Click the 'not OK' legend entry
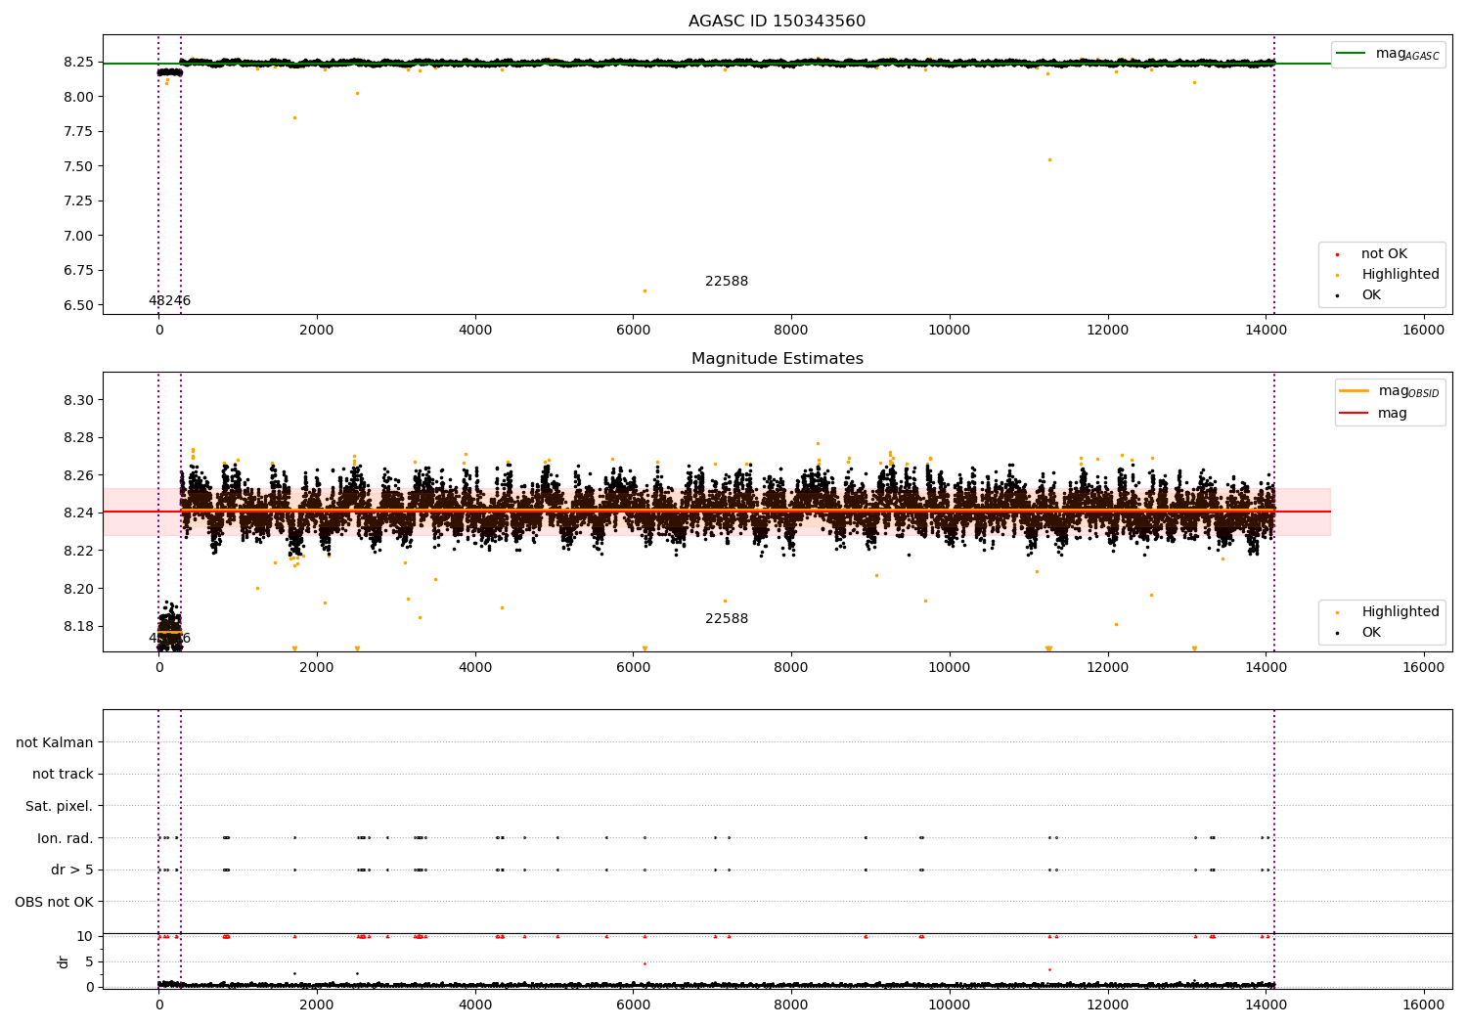Screen dimensions: 1467x1027 [x=1384, y=254]
